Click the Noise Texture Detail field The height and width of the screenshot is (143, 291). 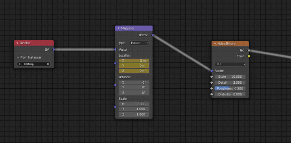coord(230,82)
